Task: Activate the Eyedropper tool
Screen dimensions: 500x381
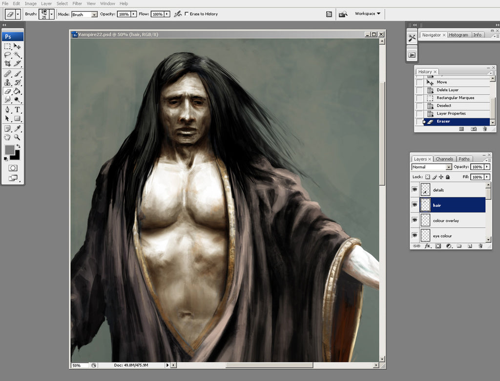Action: (17, 128)
